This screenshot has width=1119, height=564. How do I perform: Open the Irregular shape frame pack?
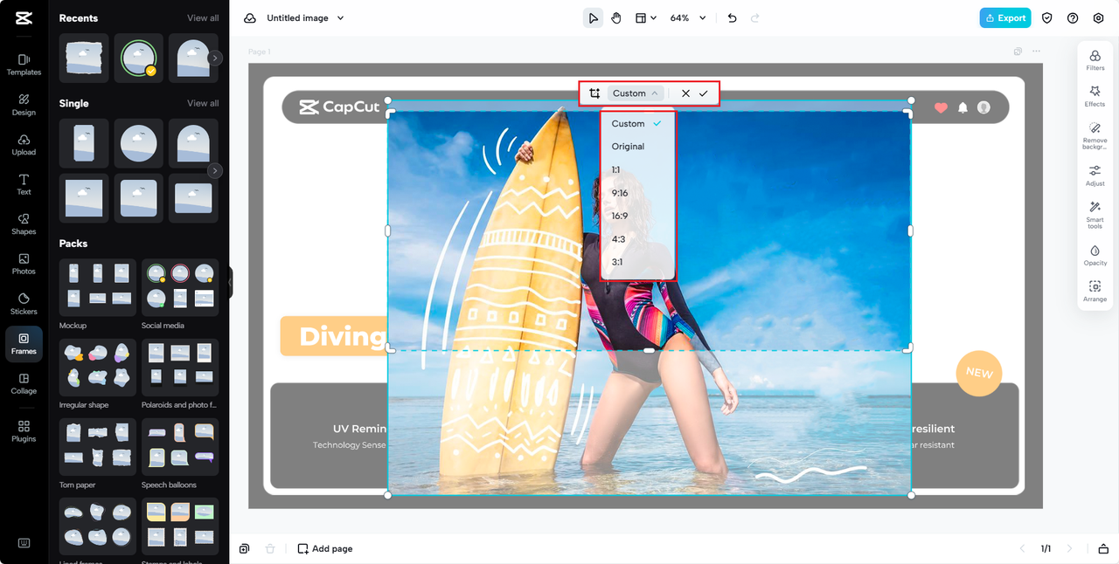coord(98,368)
